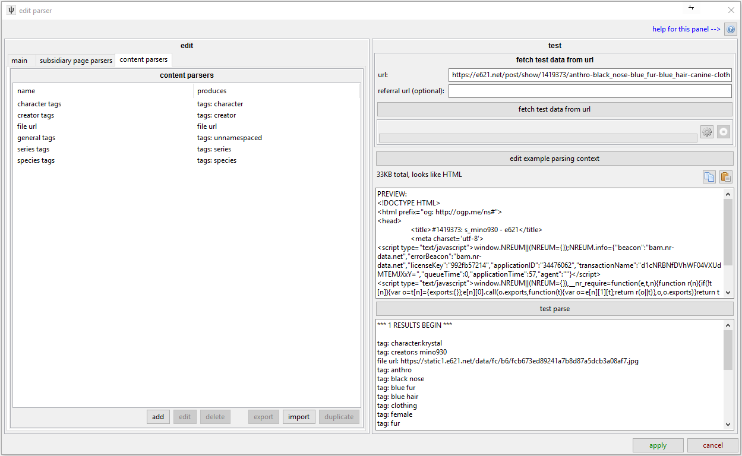Select the creator tags row

coord(187,115)
